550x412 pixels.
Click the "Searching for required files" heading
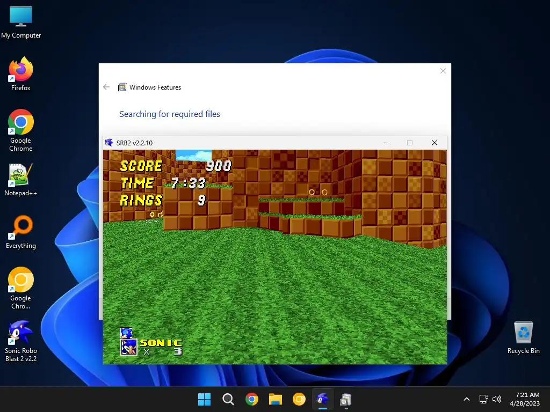coord(169,114)
